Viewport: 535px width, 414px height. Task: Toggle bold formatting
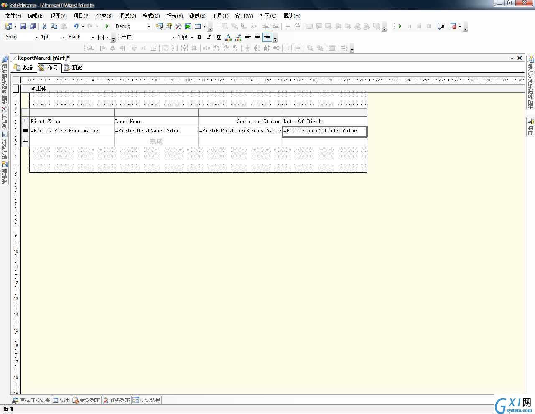tap(200, 37)
